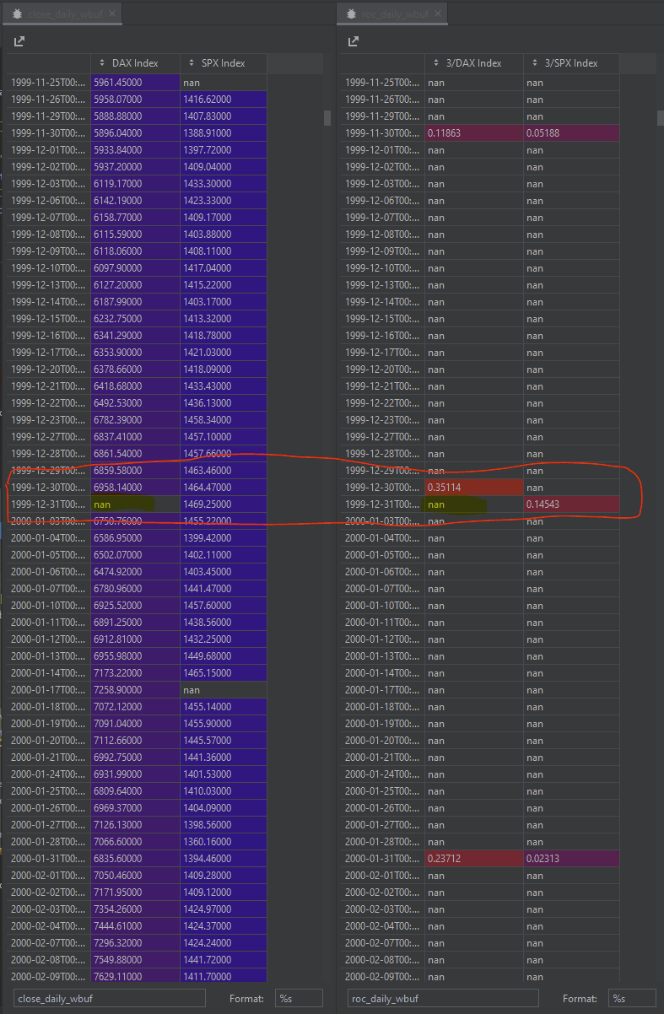Select DAX cell 7258.90000
Image resolution: width=664 pixels, height=1014 pixels.
[x=135, y=690]
